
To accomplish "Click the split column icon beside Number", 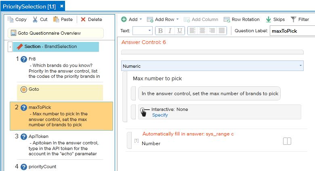I will [287, 141].
